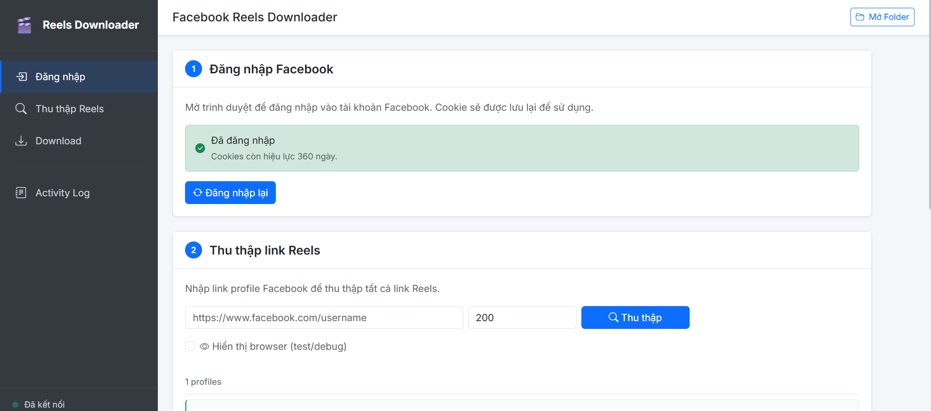
Task: Enable the Hiển thị browser checkbox
Action: pyautogui.click(x=190, y=346)
